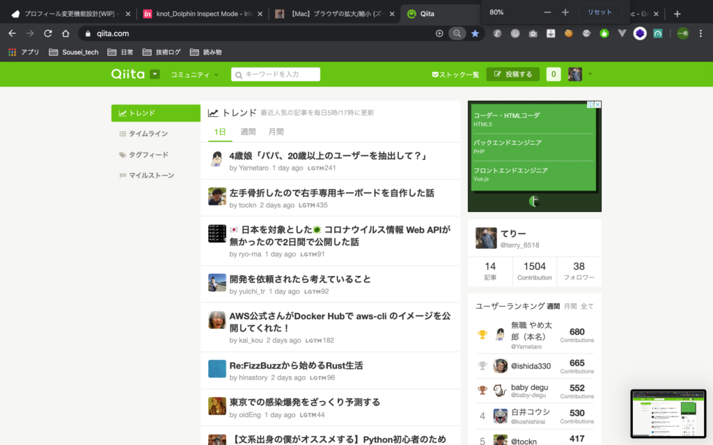The height and width of the screenshot is (445, 713).
Task: Open the AWS公式さんがDocker Hub article
Action: [340, 322]
